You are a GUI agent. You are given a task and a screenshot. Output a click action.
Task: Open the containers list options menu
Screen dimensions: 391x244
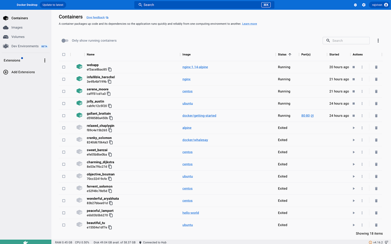(x=378, y=41)
